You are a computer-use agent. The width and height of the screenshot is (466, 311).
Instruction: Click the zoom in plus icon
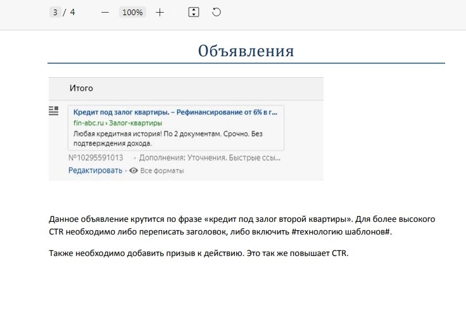[160, 13]
